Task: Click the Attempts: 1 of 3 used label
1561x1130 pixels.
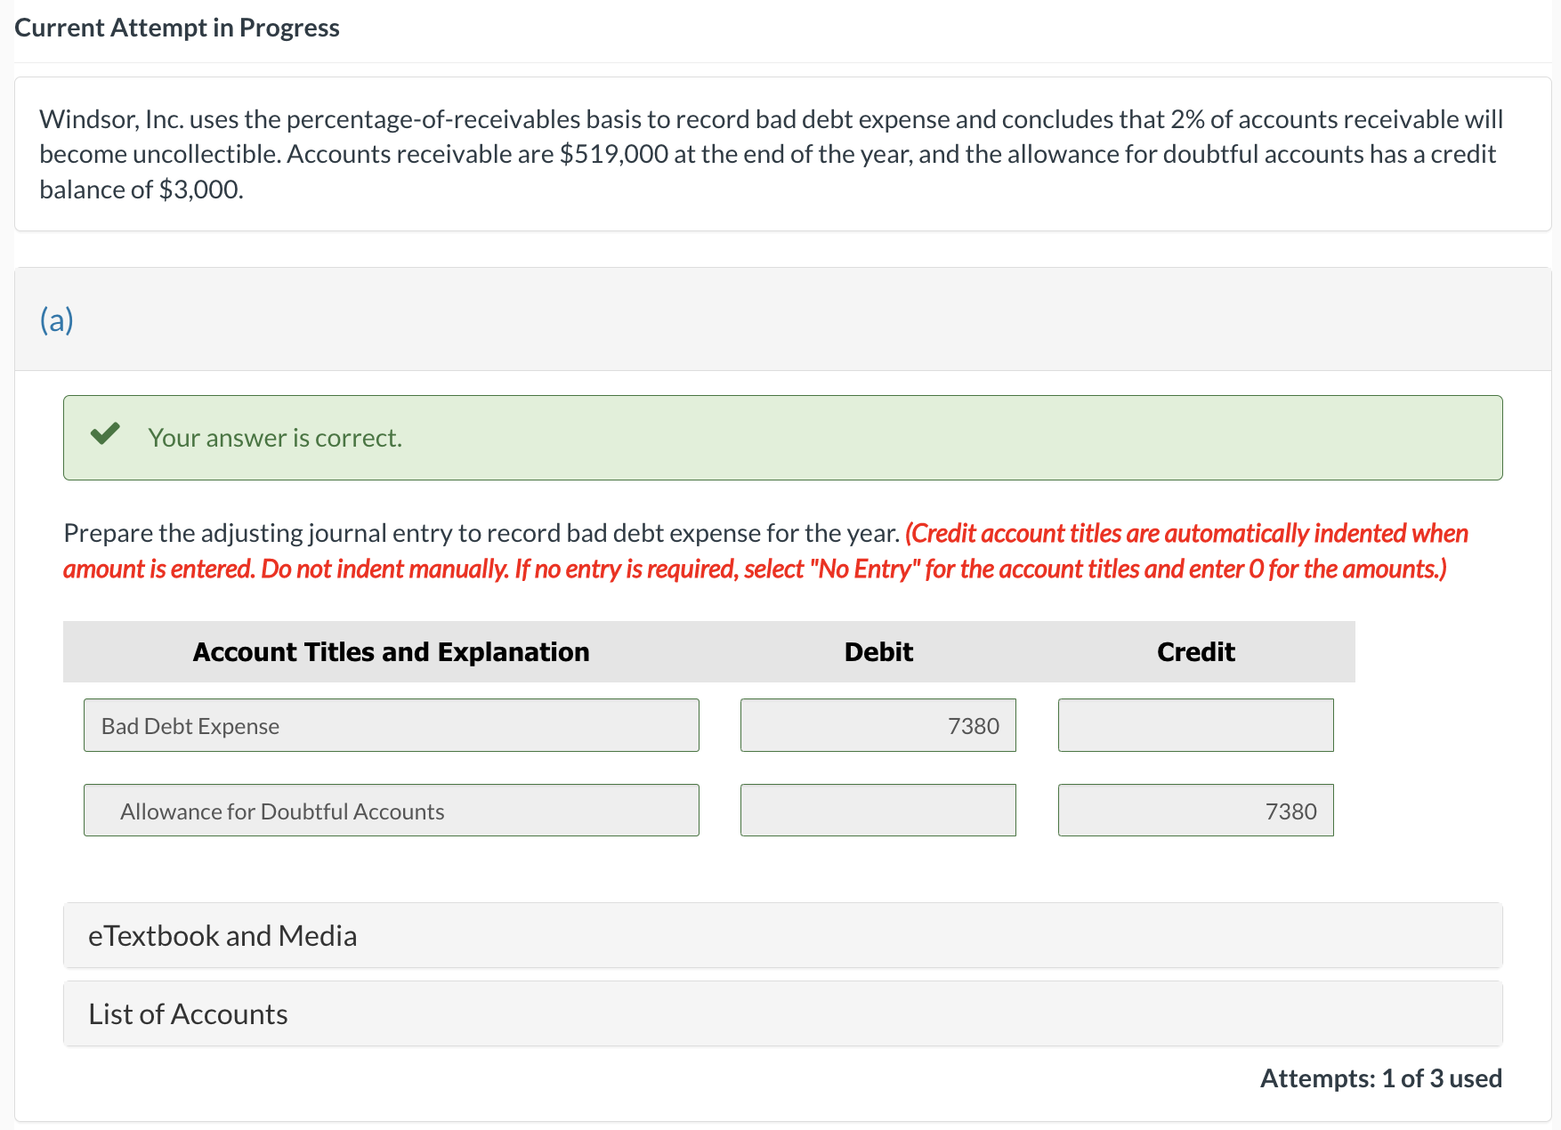Action: click(1379, 1078)
